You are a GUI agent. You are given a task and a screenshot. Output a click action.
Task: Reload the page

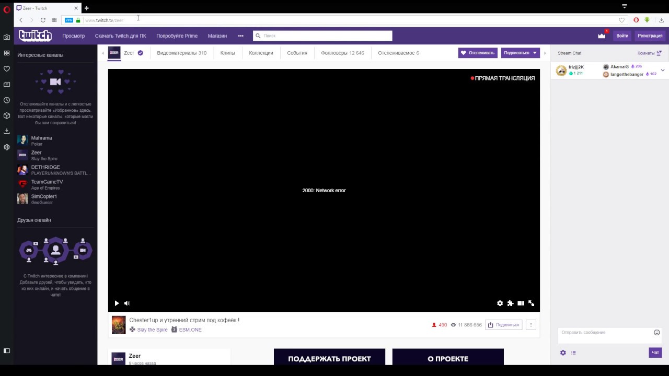[43, 20]
